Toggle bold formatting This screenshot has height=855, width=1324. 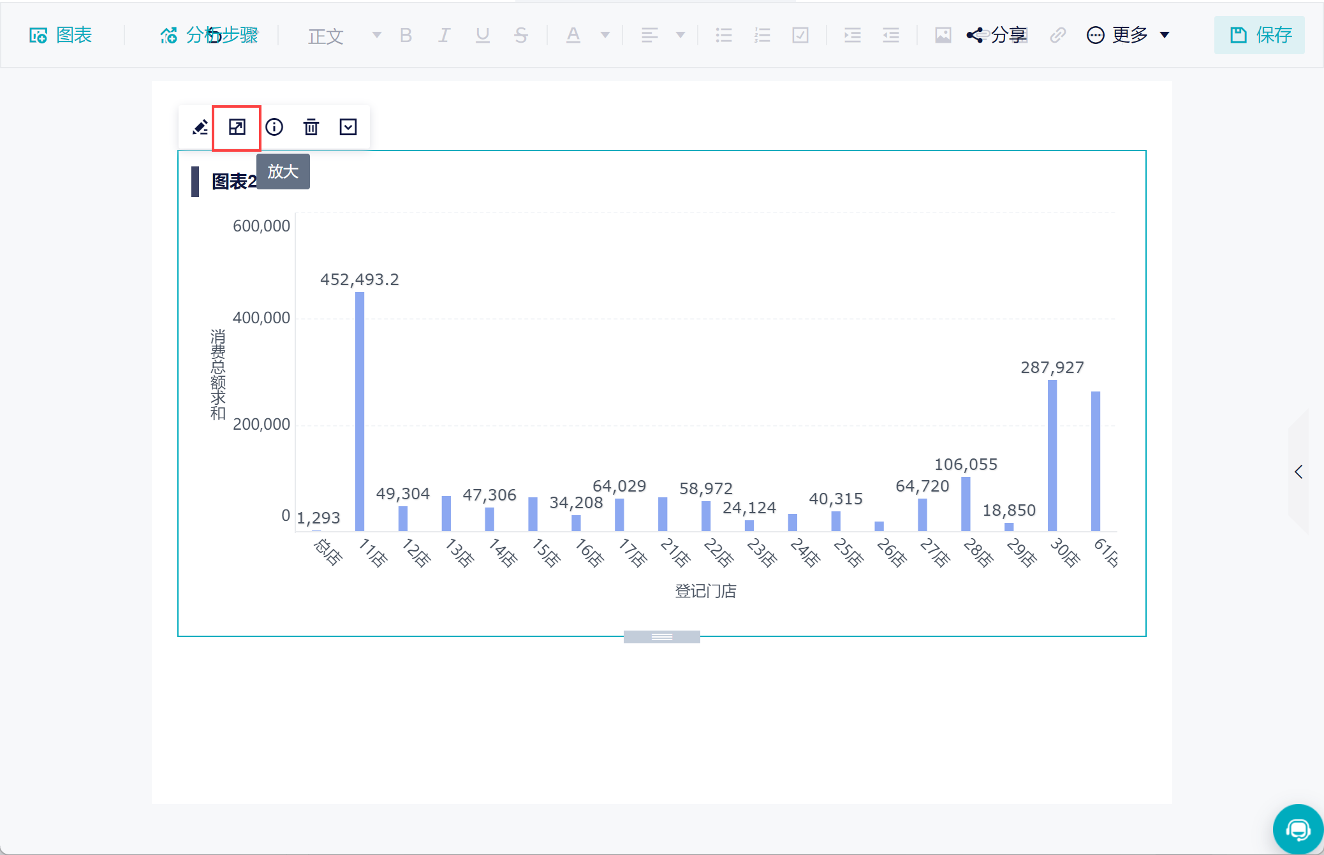[x=406, y=35]
